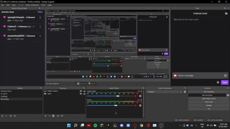Hide the Display Capture source
The height and width of the screenshot is (129, 230).
(x=81, y=91)
